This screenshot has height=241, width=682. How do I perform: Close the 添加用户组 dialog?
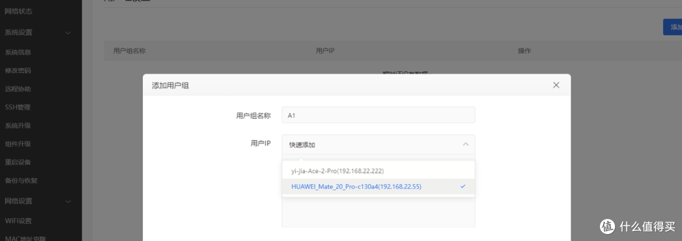pos(556,85)
